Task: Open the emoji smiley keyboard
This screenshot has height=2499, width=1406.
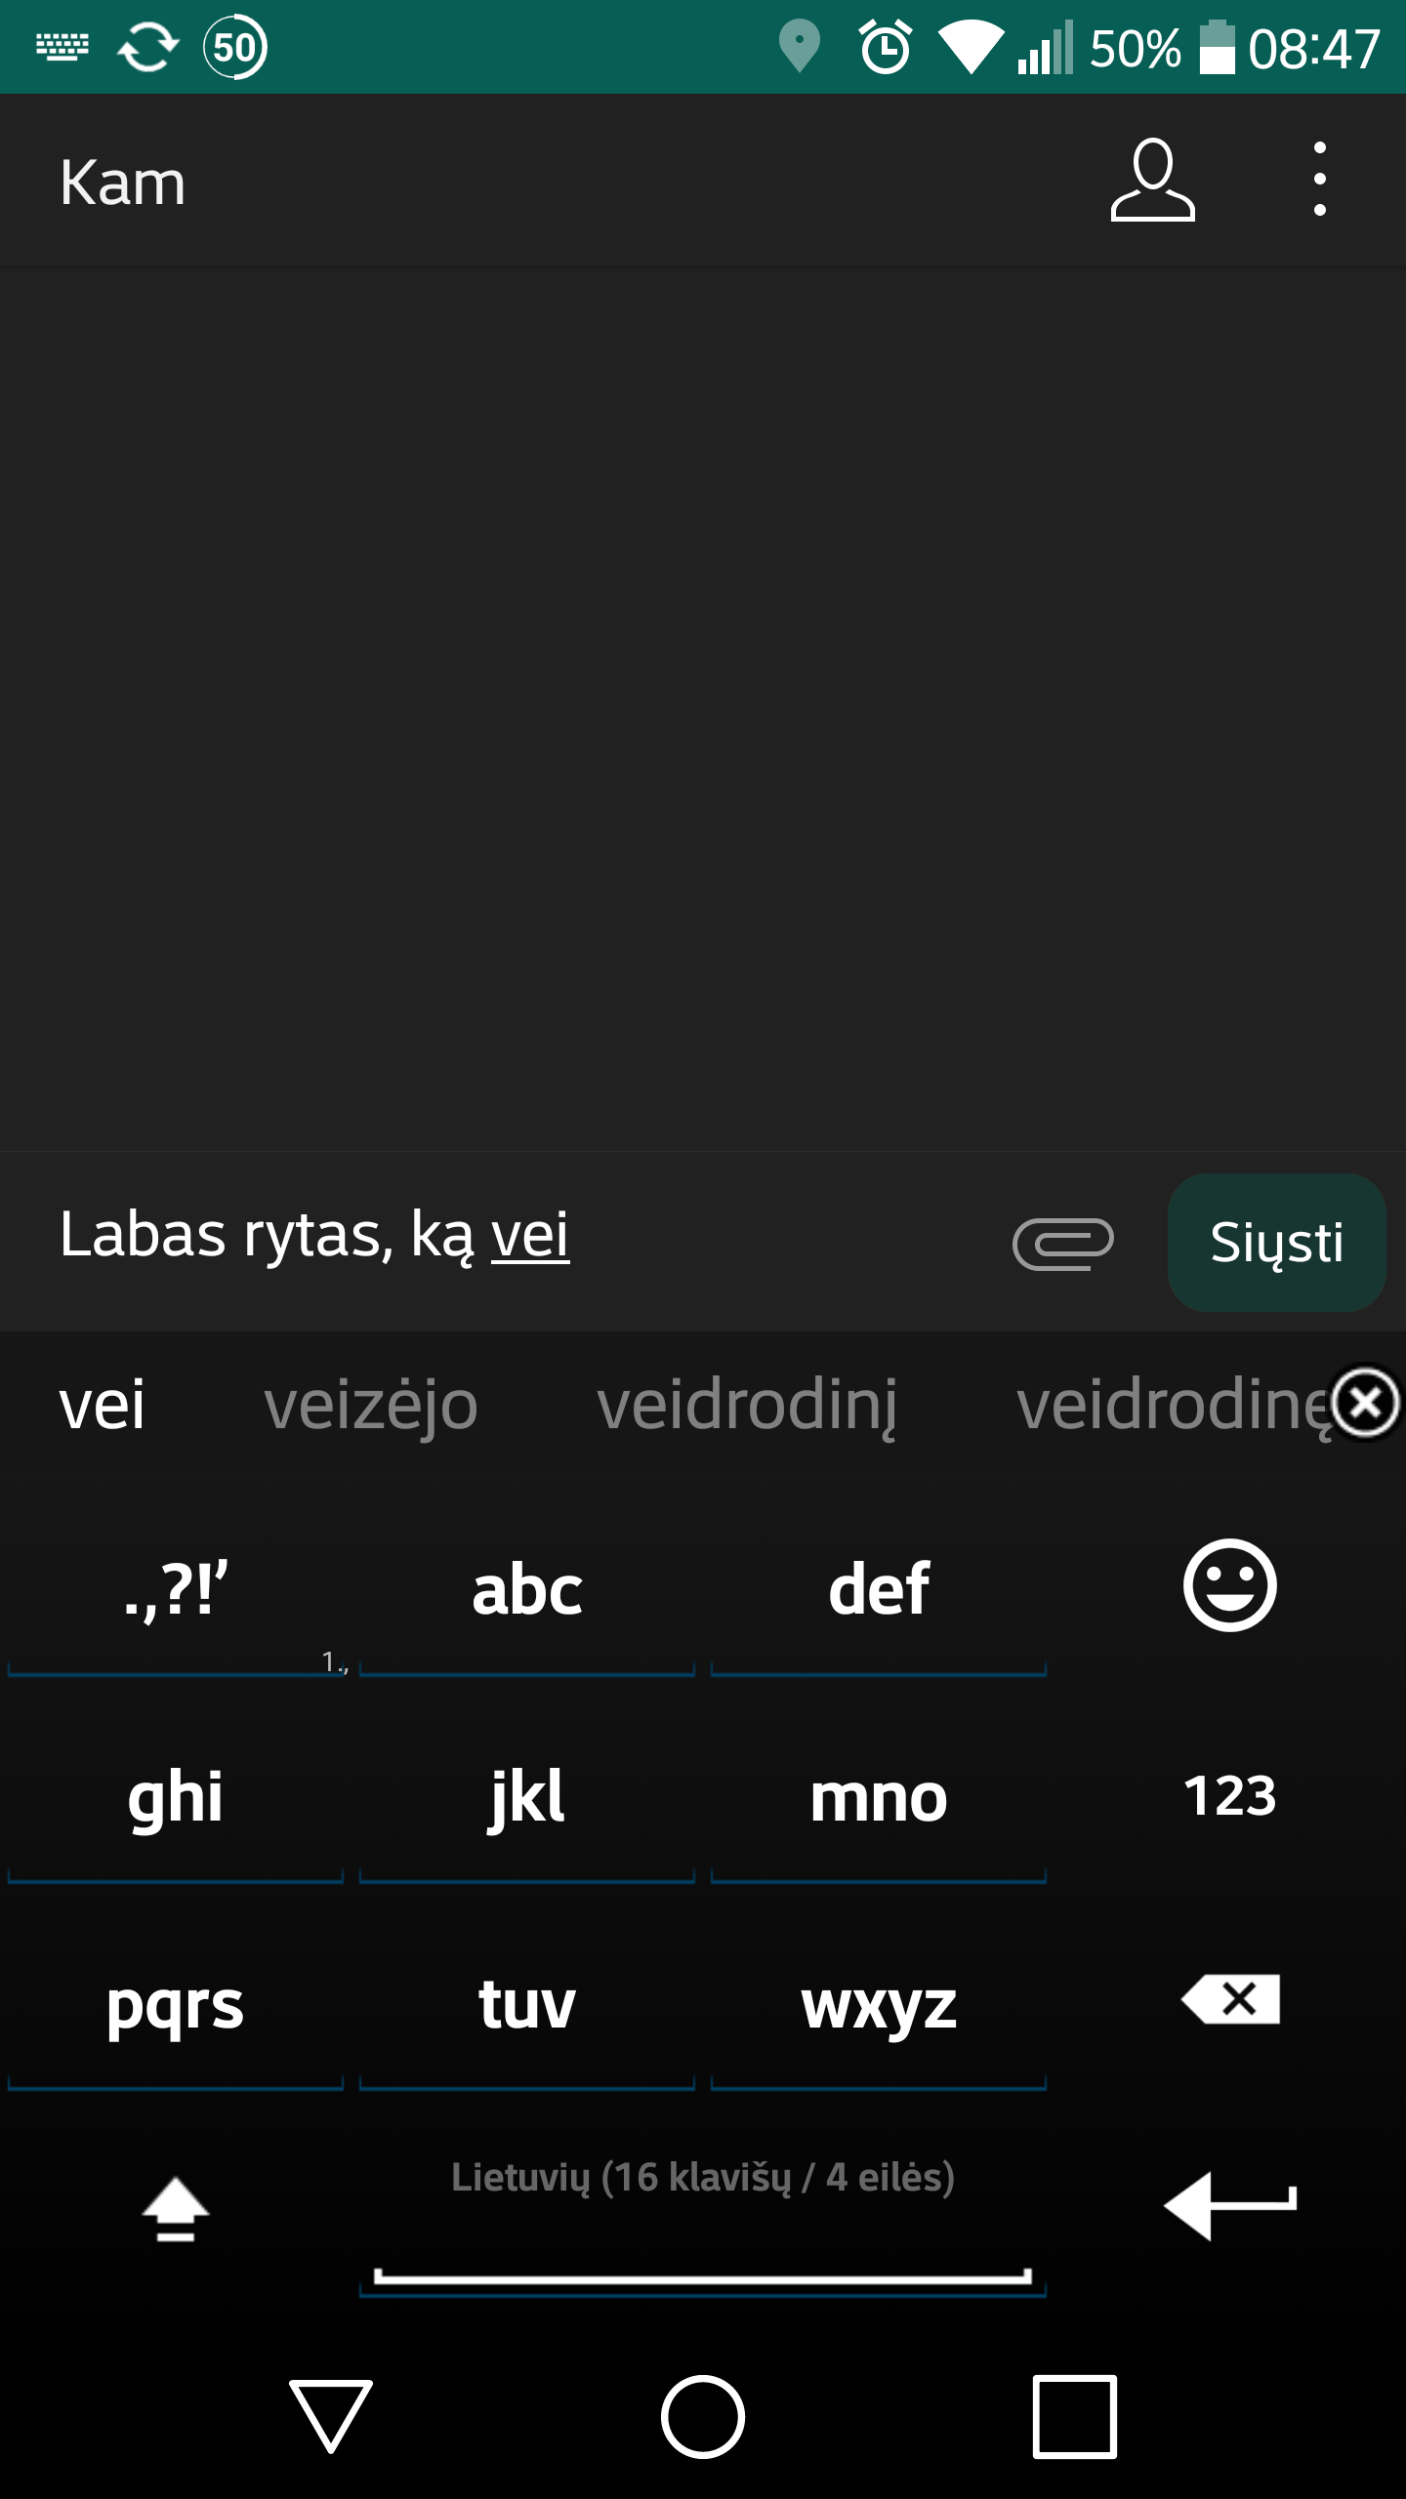Action: point(1229,1586)
